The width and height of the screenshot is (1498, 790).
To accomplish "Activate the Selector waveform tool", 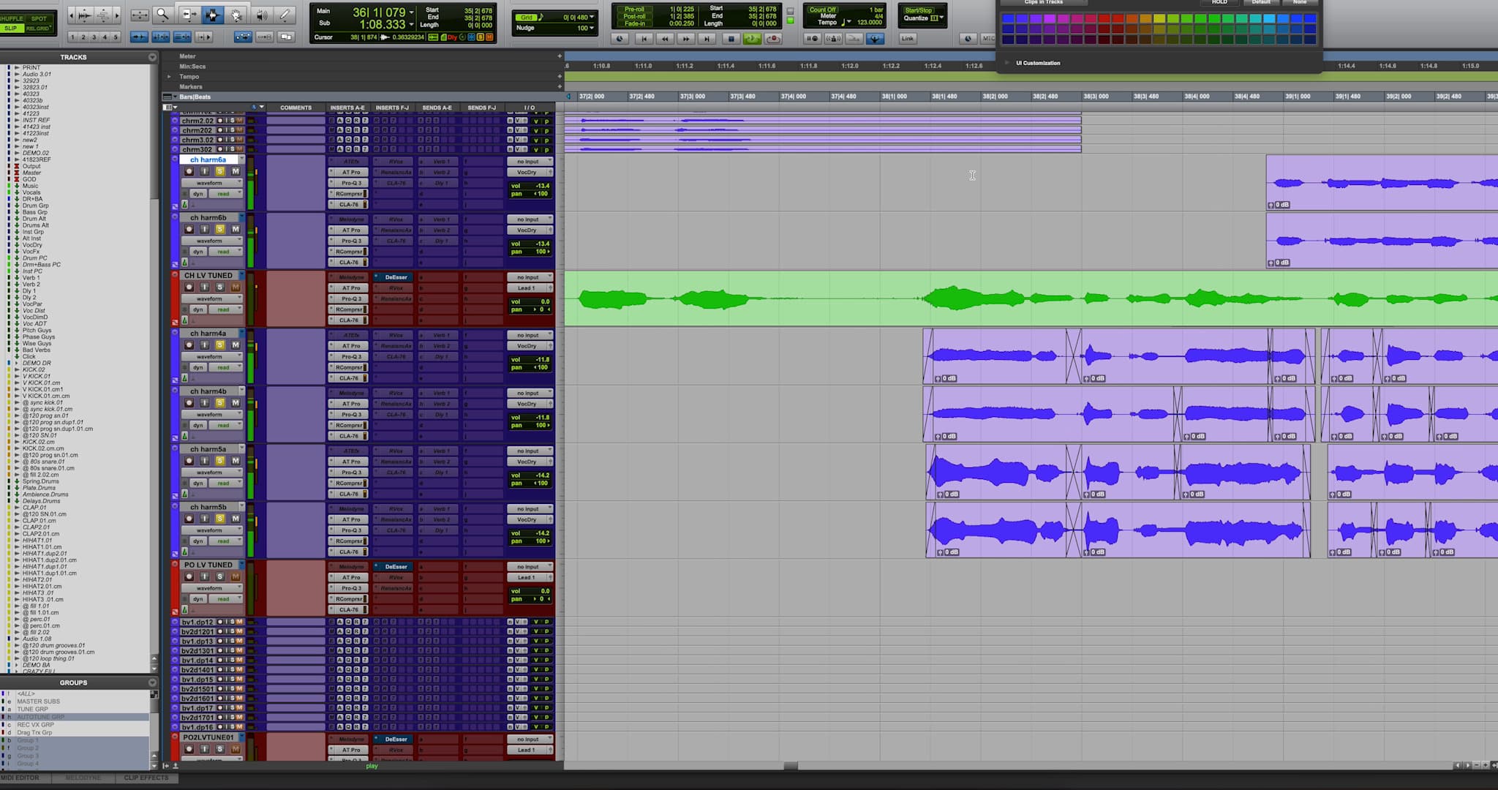I will (213, 15).
